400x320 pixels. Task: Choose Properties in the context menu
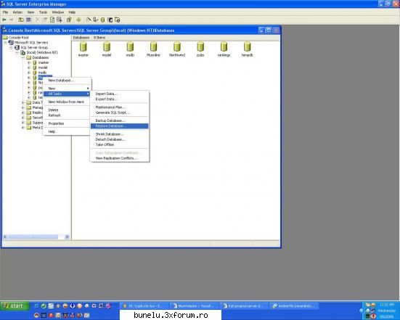tap(67, 123)
